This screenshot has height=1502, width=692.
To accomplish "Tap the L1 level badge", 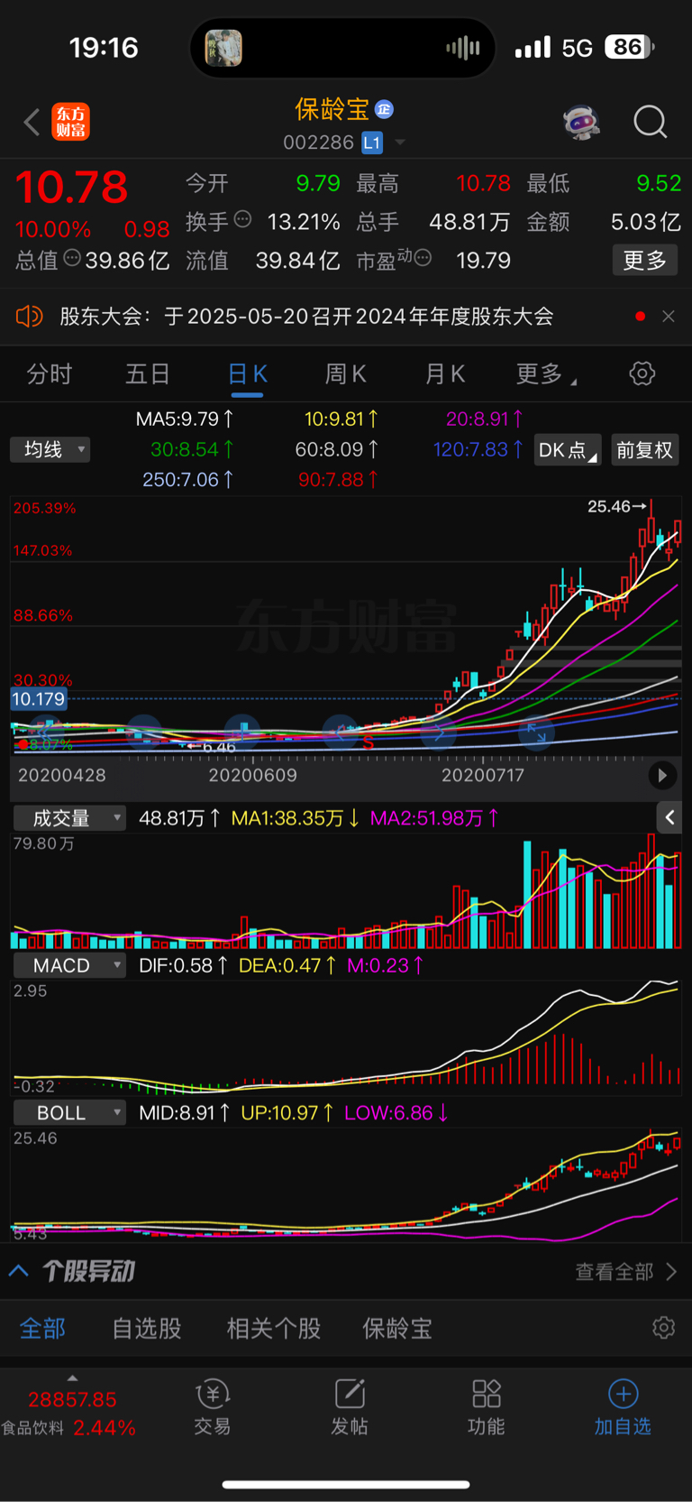I will coord(372,143).
